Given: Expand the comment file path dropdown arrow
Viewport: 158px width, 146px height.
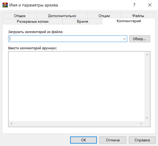Looking at the screenshot, I should pyautogui.click(x=124, y=39).
